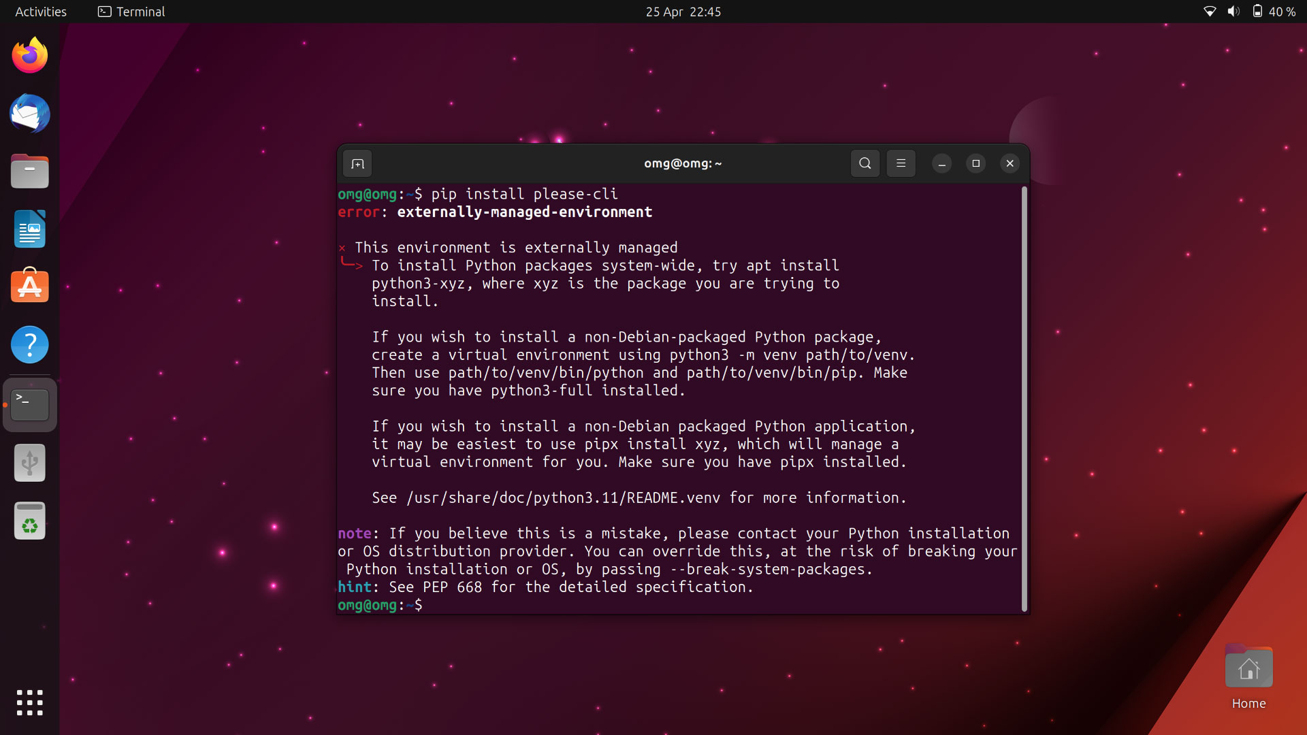Open the Home folder on the desktop
This screenshot has width=1307, height=735.
pyautogui.click(x=1248, y=677)
